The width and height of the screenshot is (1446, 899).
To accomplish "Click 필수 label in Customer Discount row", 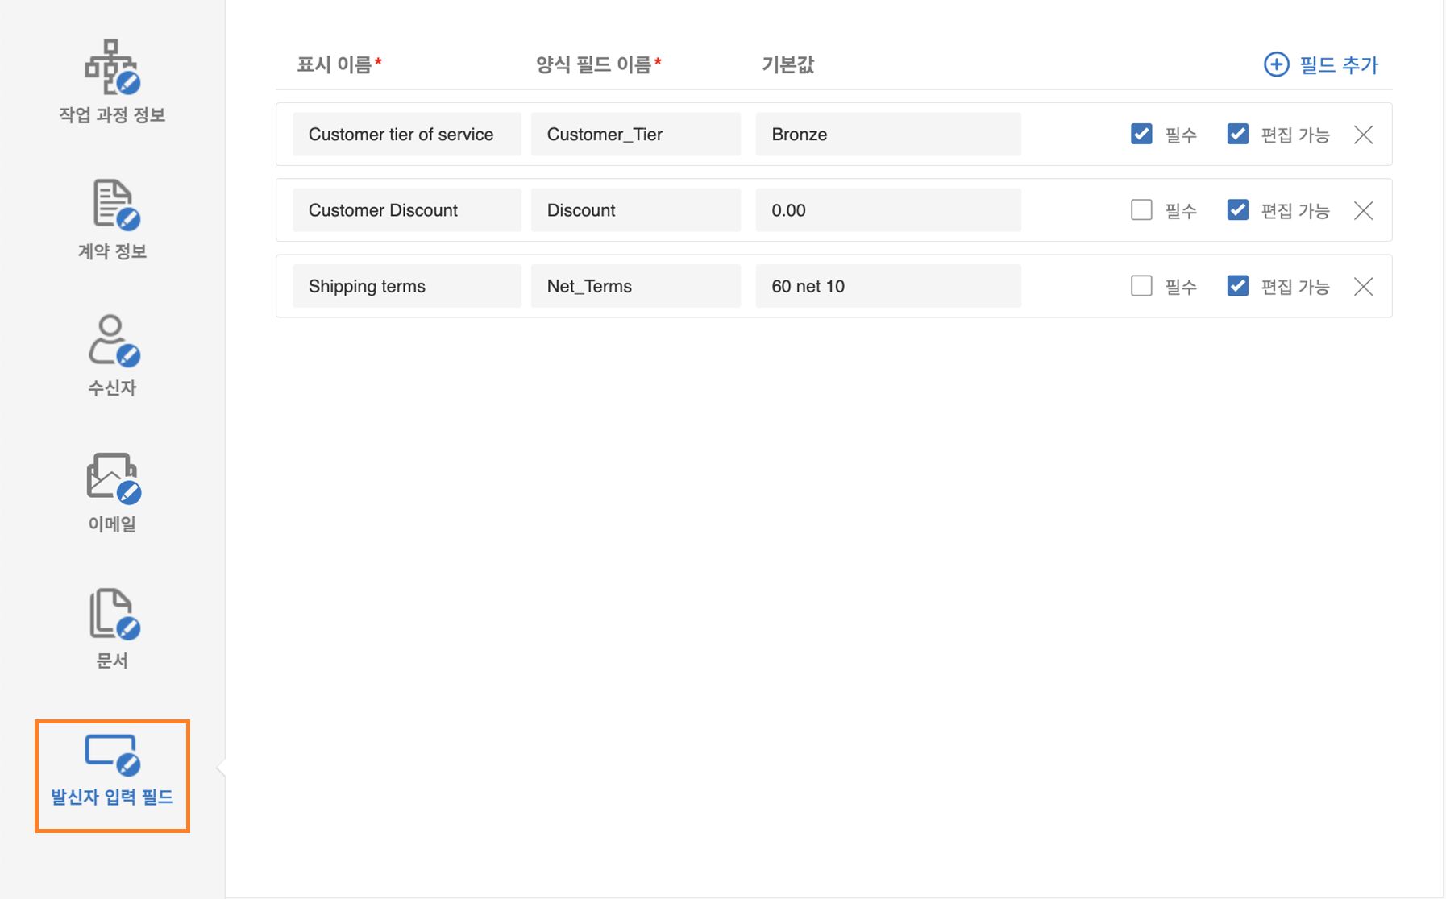I will click(1181, 211).
